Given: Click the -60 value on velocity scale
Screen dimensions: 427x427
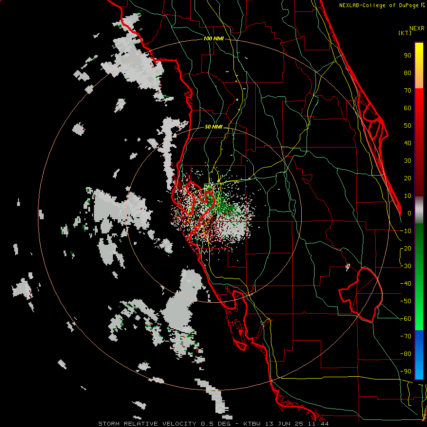Looking at the screenshot, I should pos(406,319).
